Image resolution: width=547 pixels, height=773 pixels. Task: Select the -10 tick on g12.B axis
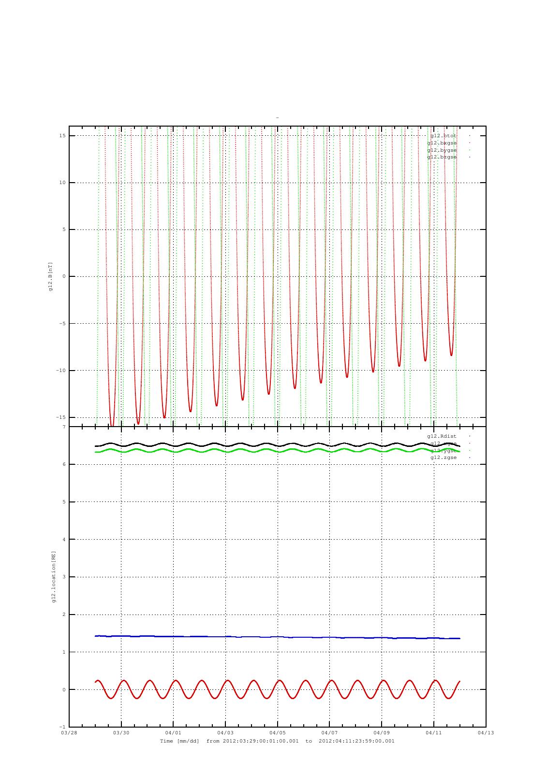click(61, 371)
